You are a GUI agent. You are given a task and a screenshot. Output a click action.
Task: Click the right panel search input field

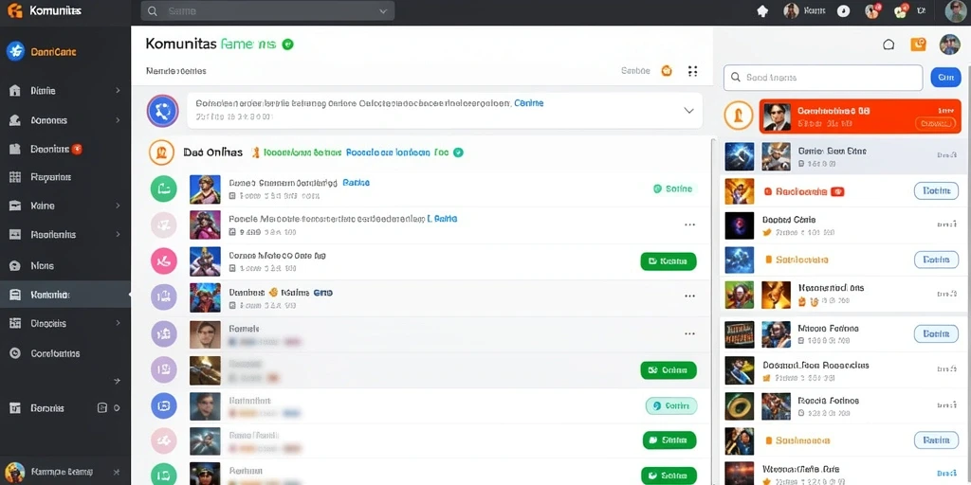823,78
